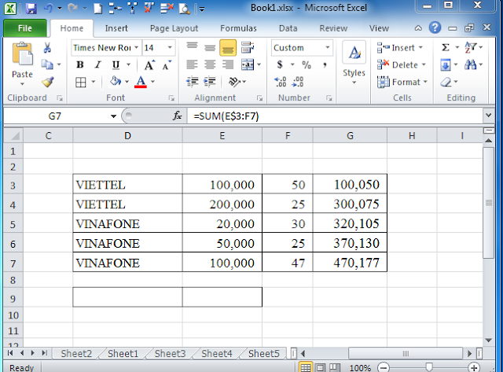Open the File tab
503x372 pixels.
point(25,28)
